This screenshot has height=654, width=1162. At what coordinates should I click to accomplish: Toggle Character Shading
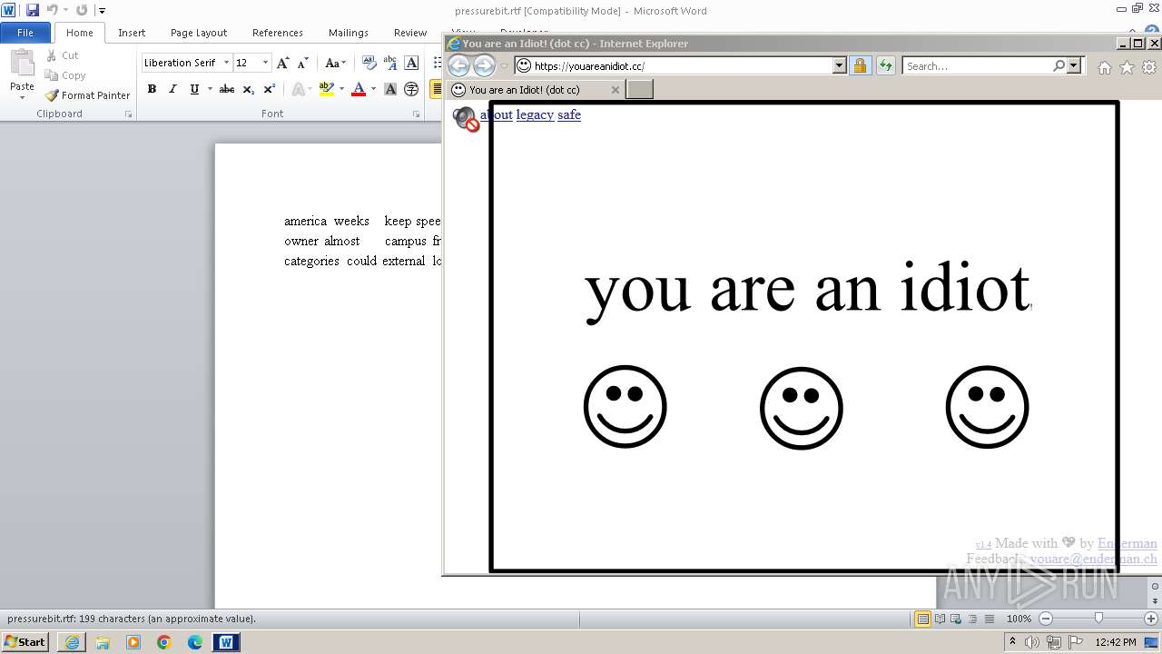(390, 89)
